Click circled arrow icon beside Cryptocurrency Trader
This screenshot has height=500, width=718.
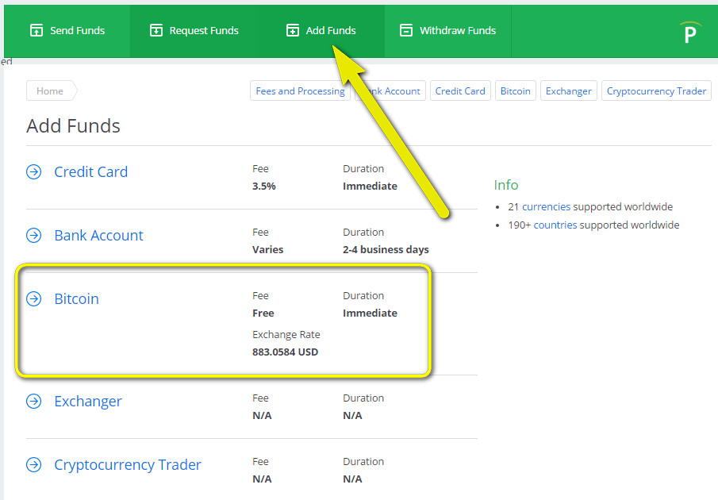pos(34,465)
